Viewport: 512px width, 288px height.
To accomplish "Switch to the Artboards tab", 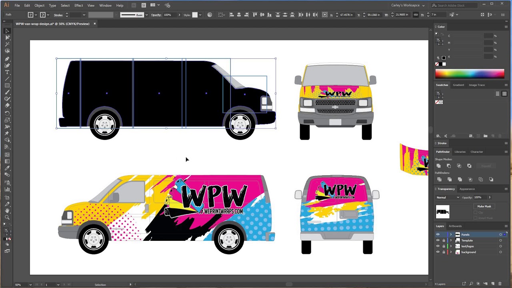I will 455,226.
